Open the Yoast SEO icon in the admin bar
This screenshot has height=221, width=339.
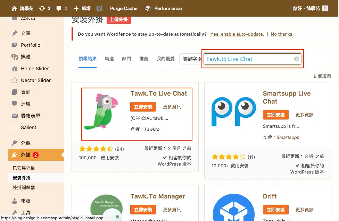[x=99, y=8]
